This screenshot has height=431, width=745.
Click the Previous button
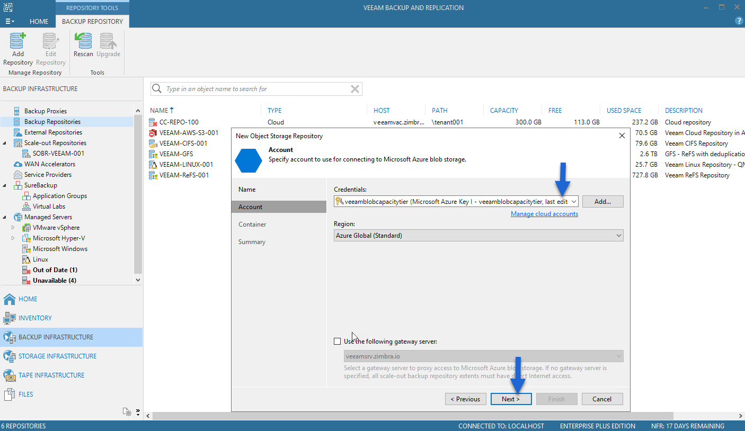[466, 399]
